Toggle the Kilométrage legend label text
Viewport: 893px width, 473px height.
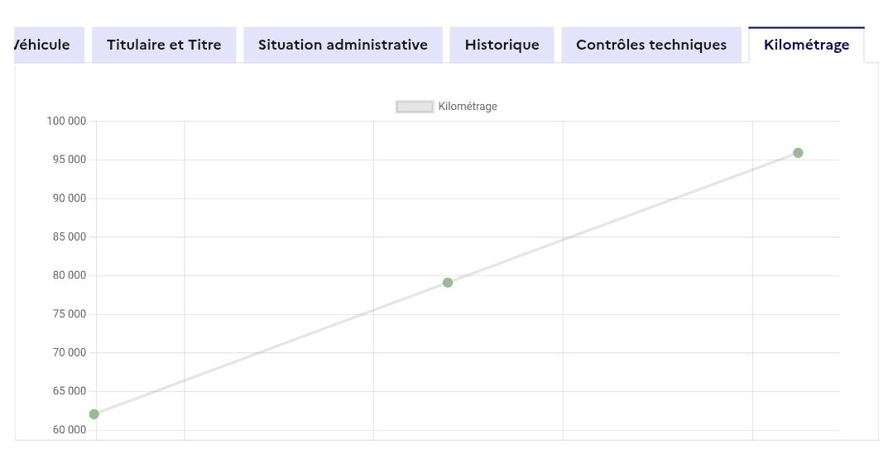[468, 107]
